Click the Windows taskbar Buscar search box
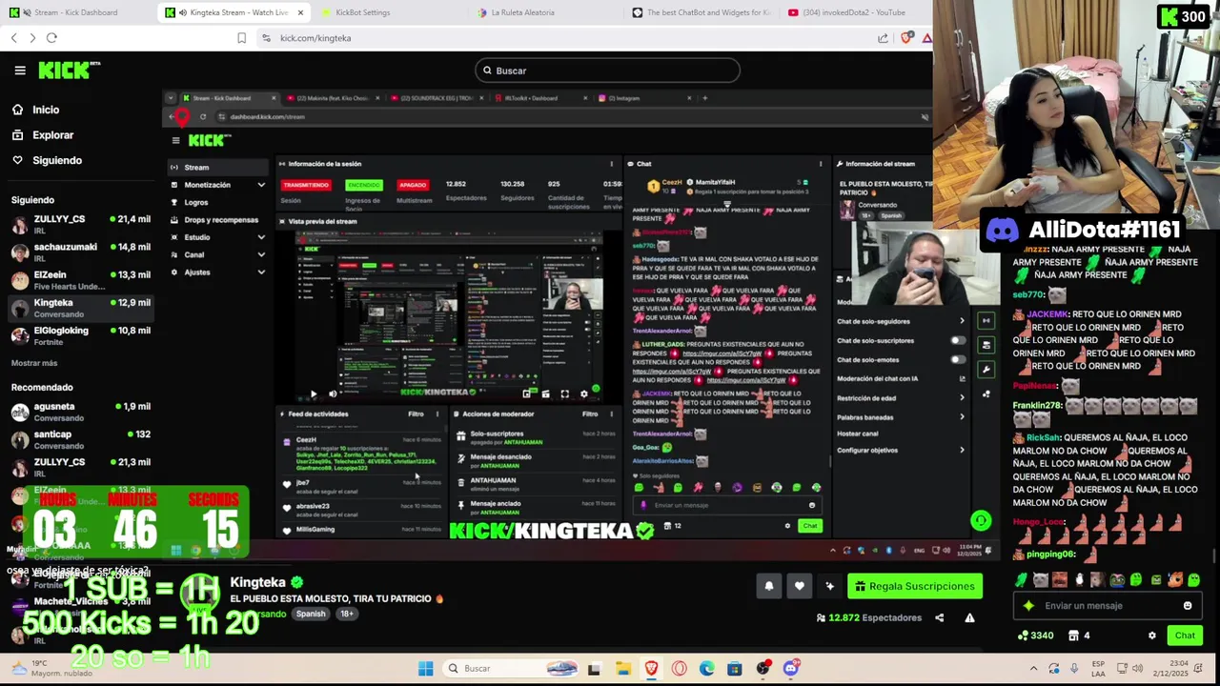This screenshot has height=686, width=1220. [513, 668]
